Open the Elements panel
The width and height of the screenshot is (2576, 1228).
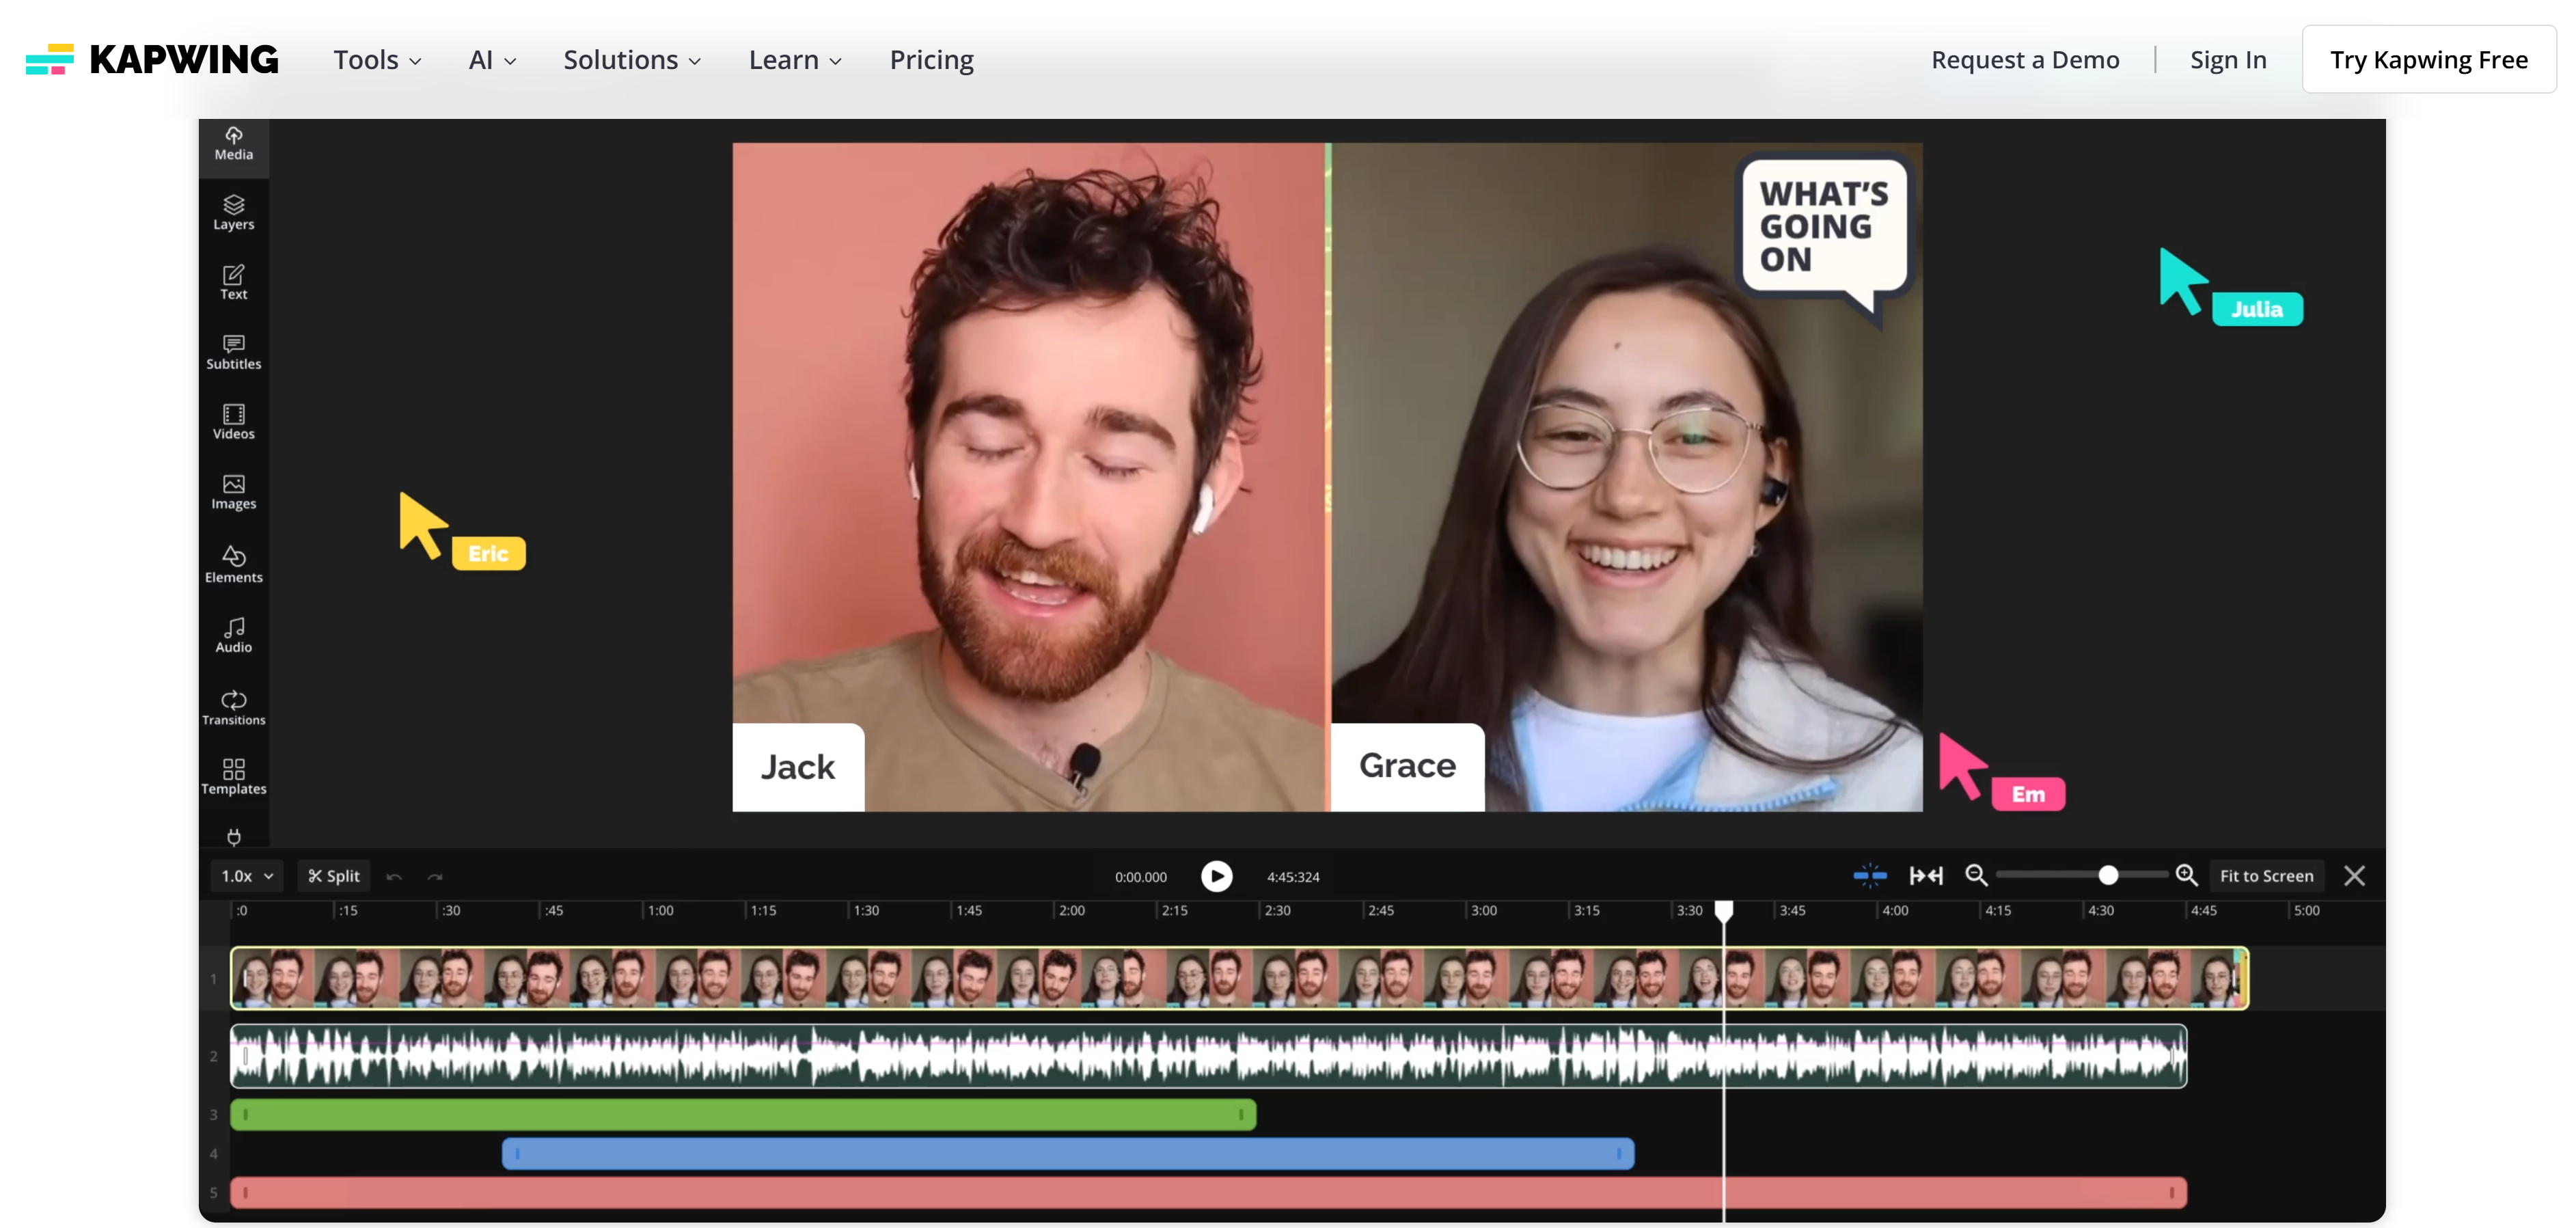[x=233, y=564]
